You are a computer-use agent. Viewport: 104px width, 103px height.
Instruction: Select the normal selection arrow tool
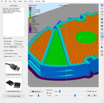point(102,5)
